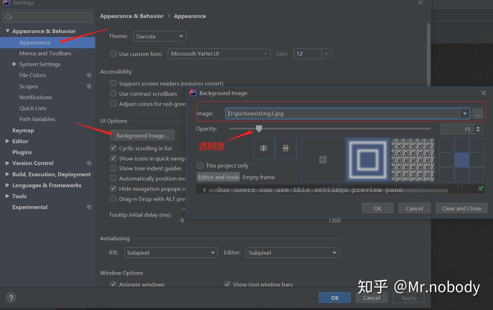This screenshot has height=310, width=493.
Task: Uncheck Cyclic scrolling in list
Action: pyautogui.click(x=113, y=148)
